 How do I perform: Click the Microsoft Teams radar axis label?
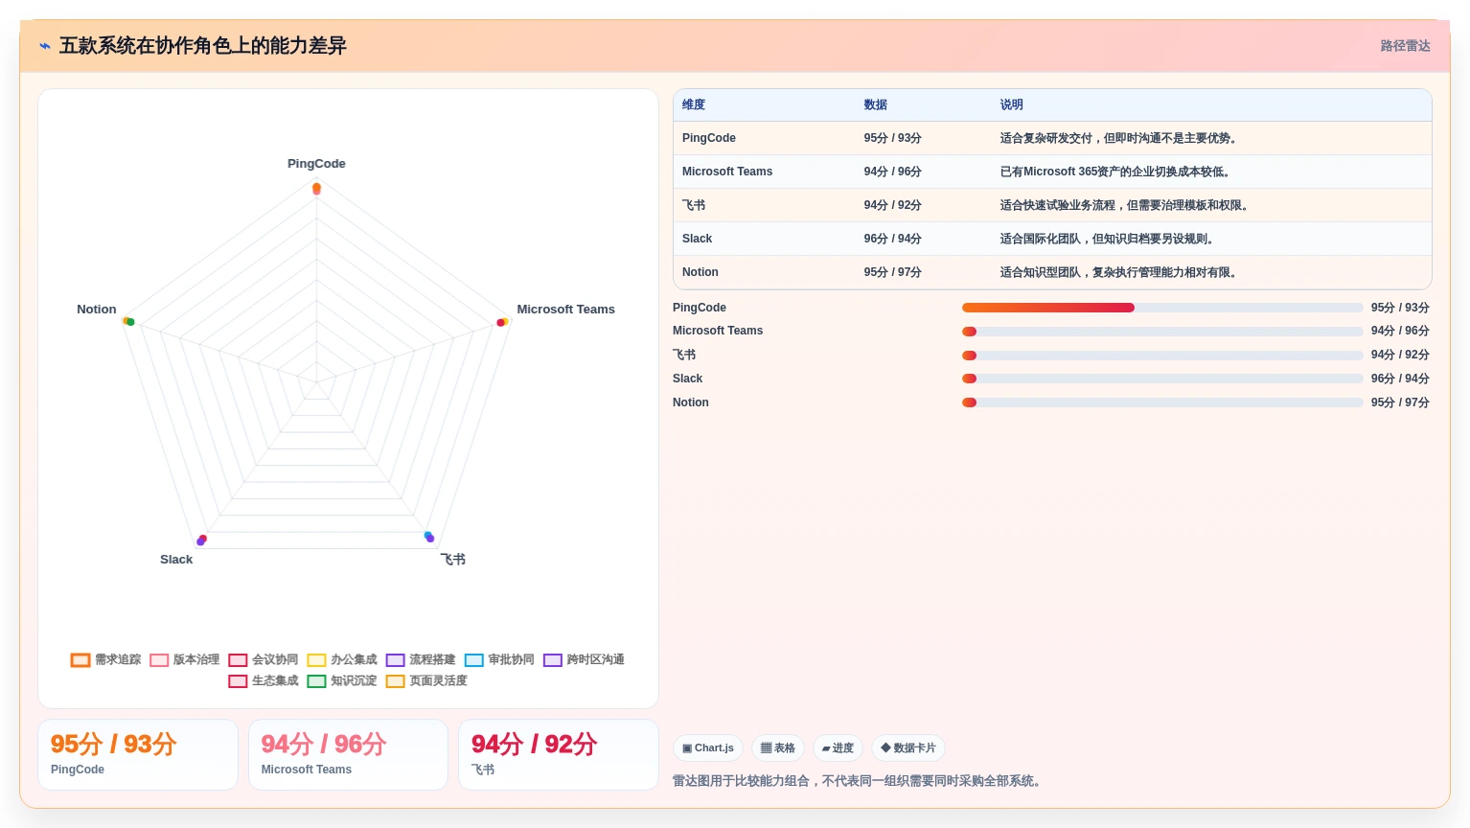[x=565, y=310]
